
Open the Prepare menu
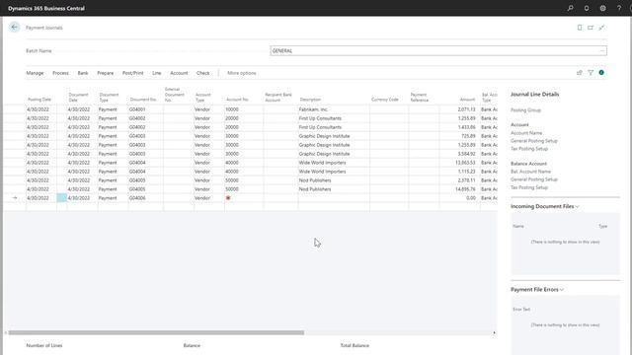(x=106, y=73)
